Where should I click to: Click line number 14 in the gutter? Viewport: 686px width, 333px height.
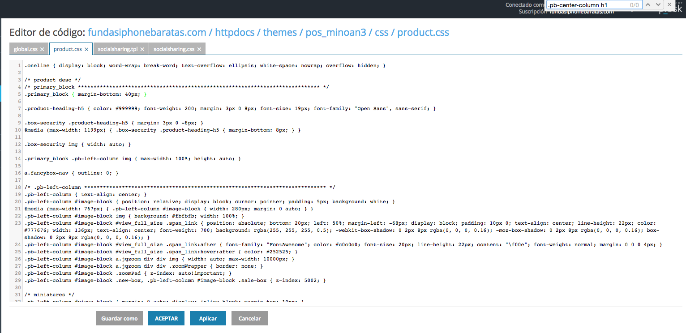click(18, 158)
